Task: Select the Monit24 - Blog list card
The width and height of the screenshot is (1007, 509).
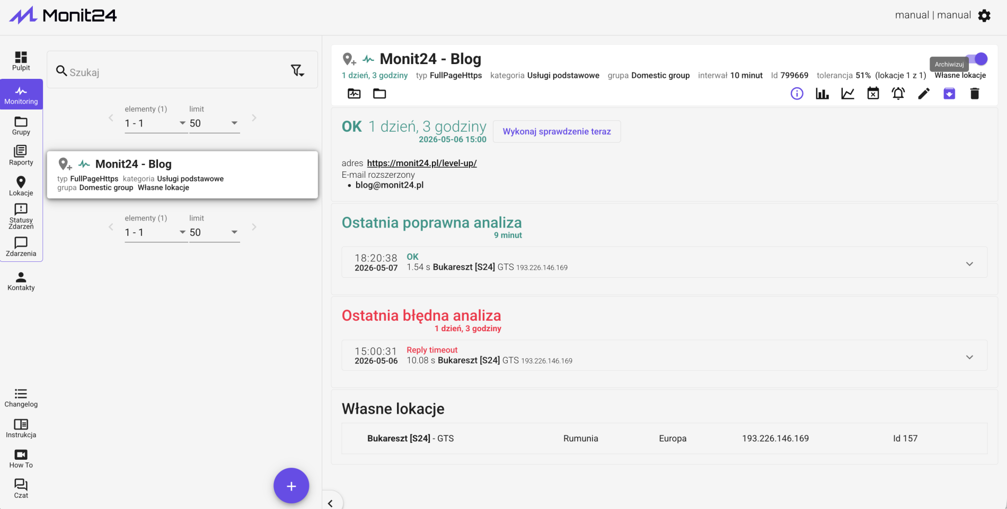Action: [x=182, y=175]
